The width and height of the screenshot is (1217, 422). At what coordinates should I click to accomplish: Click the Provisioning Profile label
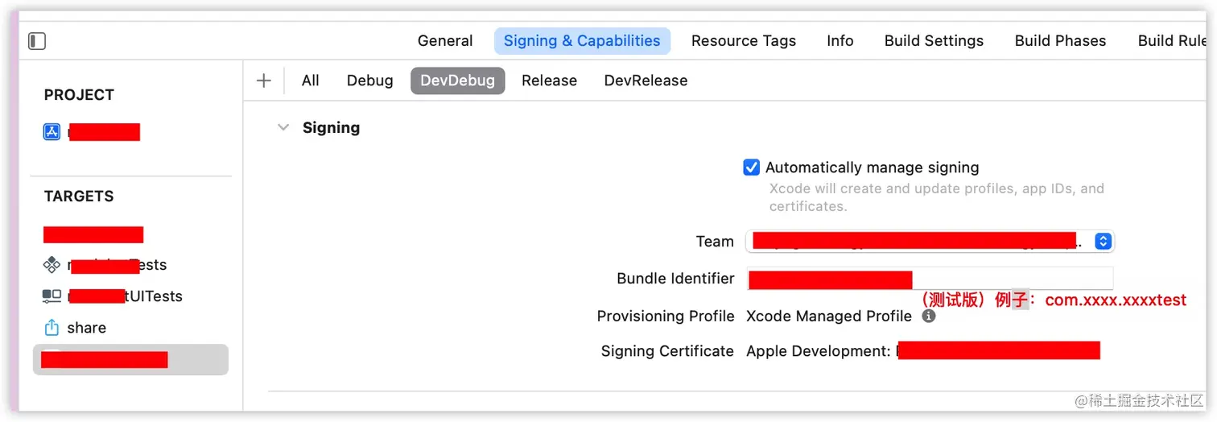click(x=666, y=316)
